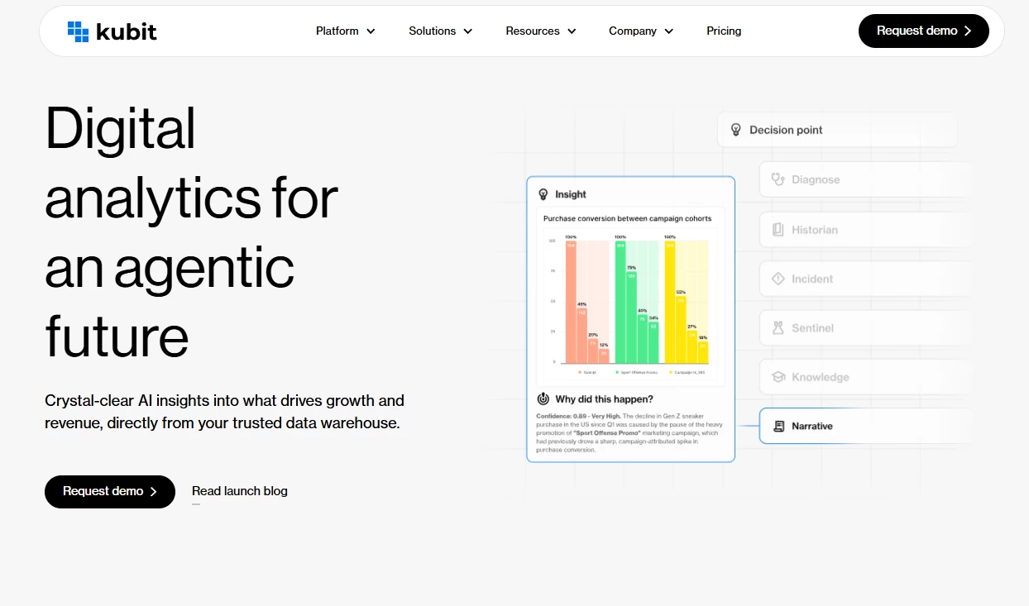Go to the Pricing page

[x=724, y=31]
